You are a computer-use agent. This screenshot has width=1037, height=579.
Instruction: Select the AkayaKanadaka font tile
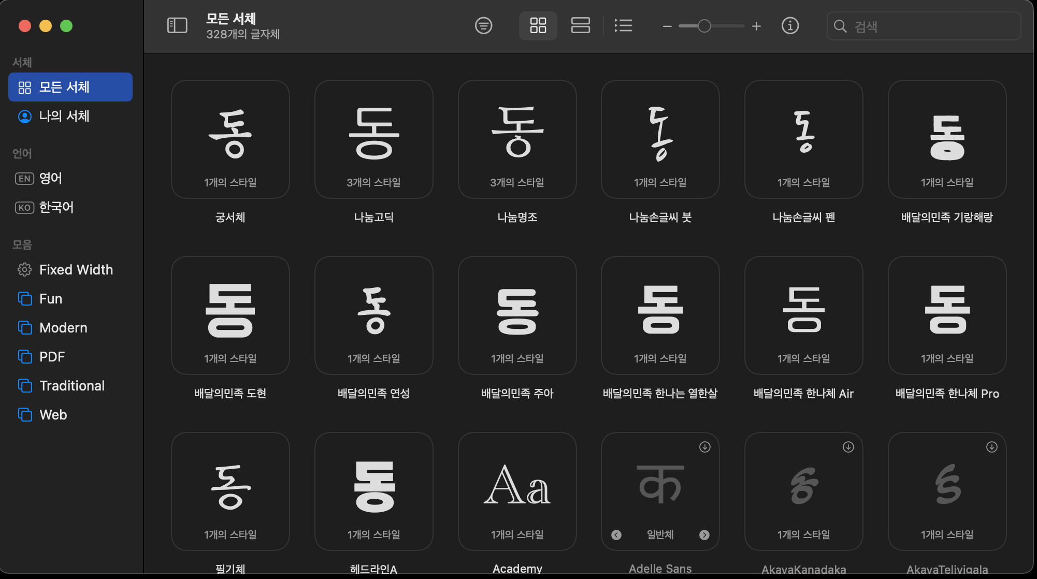pos(804,491)
